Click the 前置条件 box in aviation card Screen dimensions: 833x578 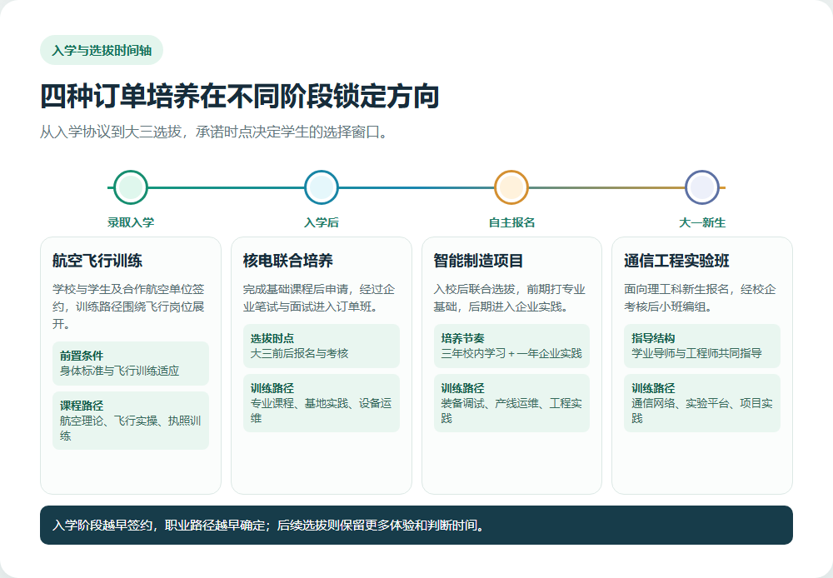coord(131,363)
